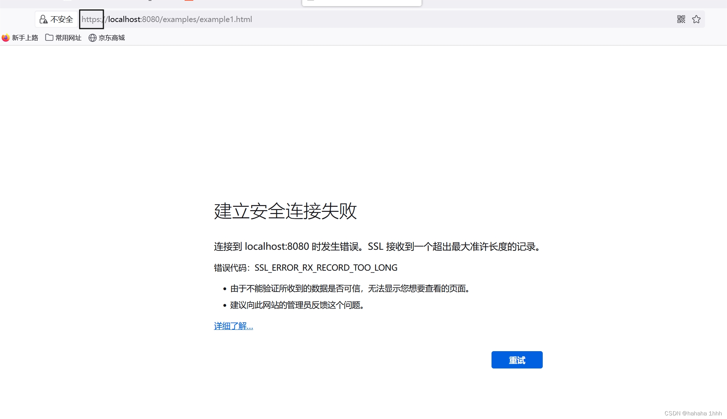Click the globe icon of 京东商城

coord(92,38)
